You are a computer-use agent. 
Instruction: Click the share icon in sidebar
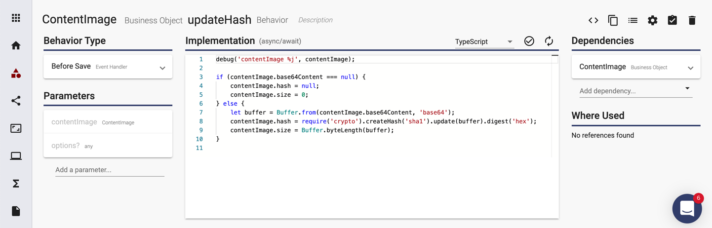[x=16, y=101]
